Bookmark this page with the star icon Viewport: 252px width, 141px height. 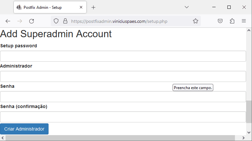196,21
